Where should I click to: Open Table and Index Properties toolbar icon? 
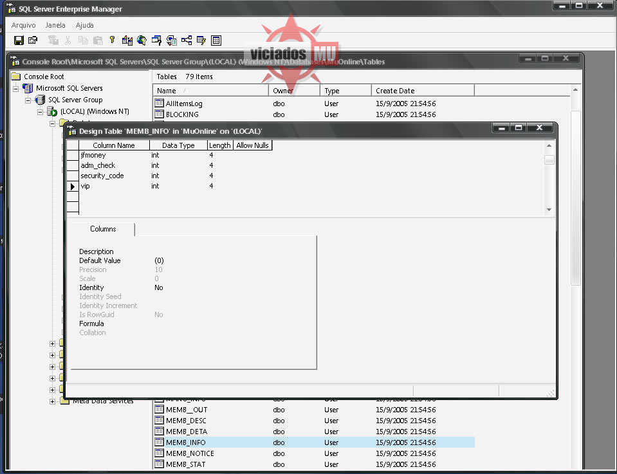click(x=33, y=40)
